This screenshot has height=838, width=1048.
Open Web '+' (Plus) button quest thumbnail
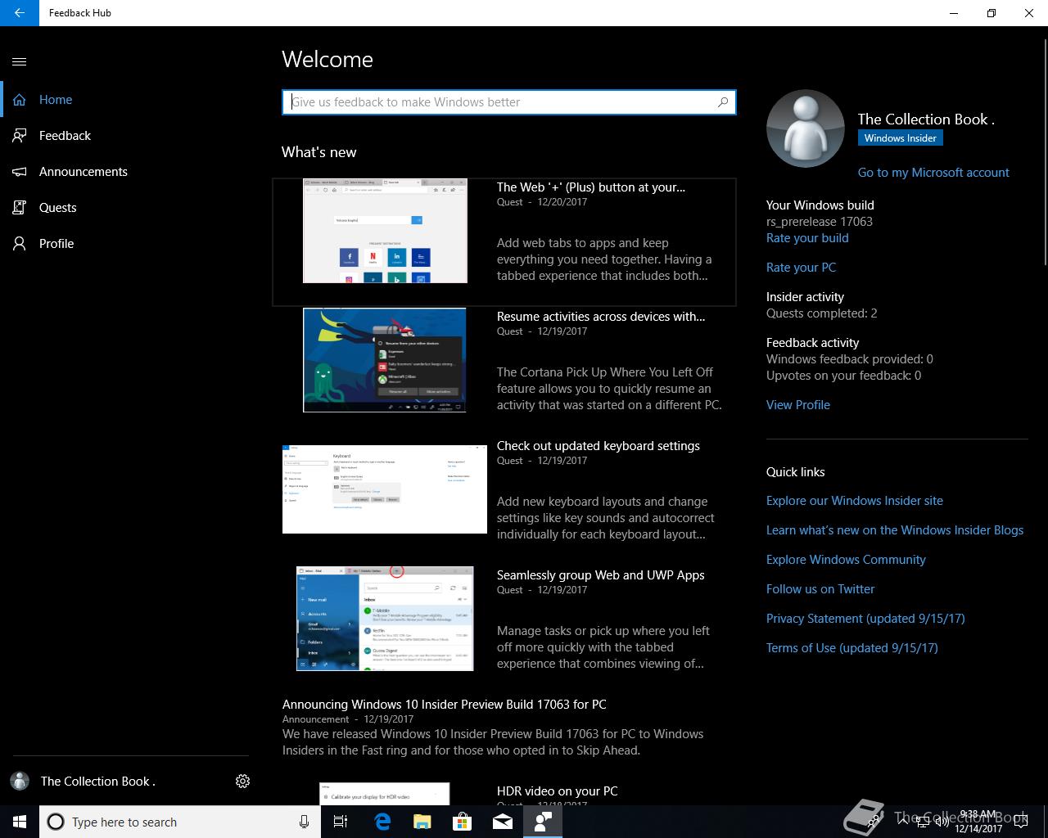click(x=385, y=231)
